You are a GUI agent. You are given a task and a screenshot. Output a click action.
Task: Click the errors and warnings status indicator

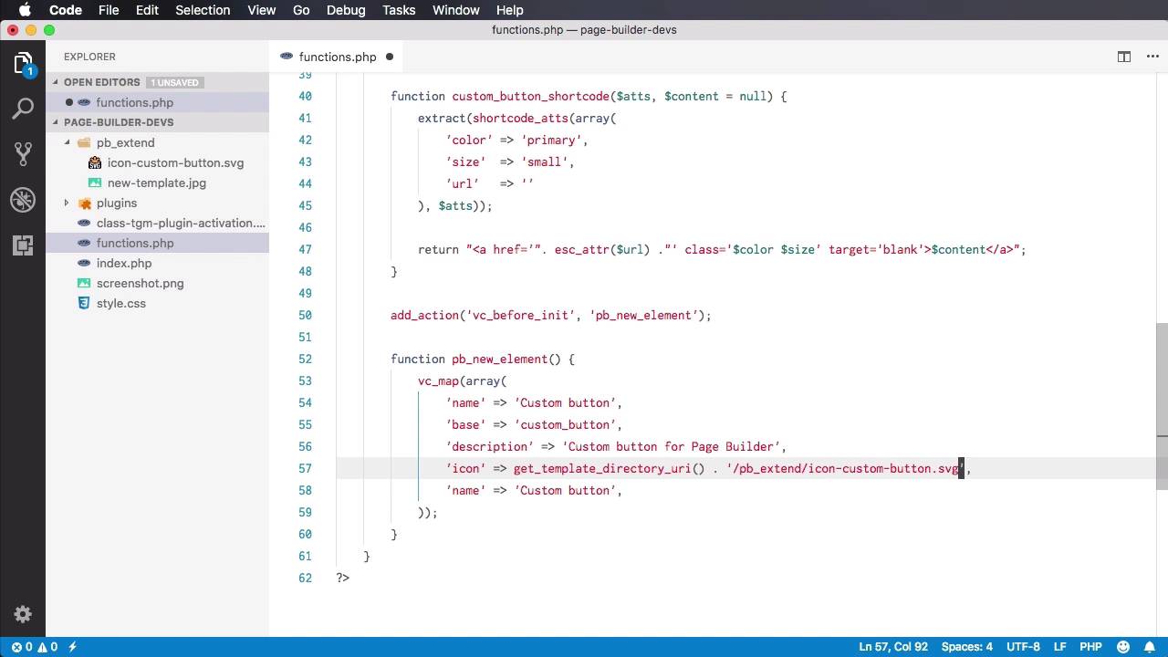(x=34, y=647)
